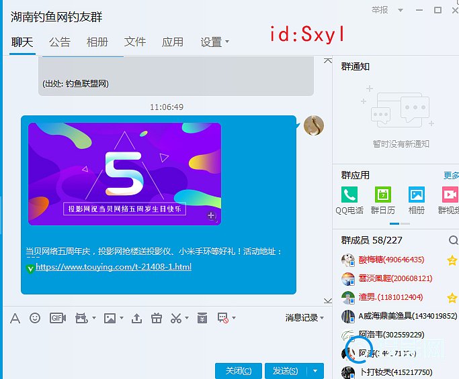Click A威海鼎美渔具 member avatar
This screenshot has width=459, height=379.
tap(347, 316)
